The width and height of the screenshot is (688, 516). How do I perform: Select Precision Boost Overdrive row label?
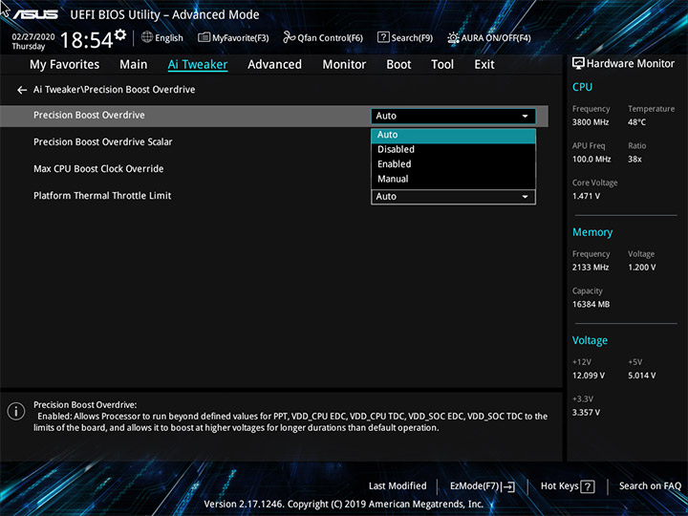(89, 115)
